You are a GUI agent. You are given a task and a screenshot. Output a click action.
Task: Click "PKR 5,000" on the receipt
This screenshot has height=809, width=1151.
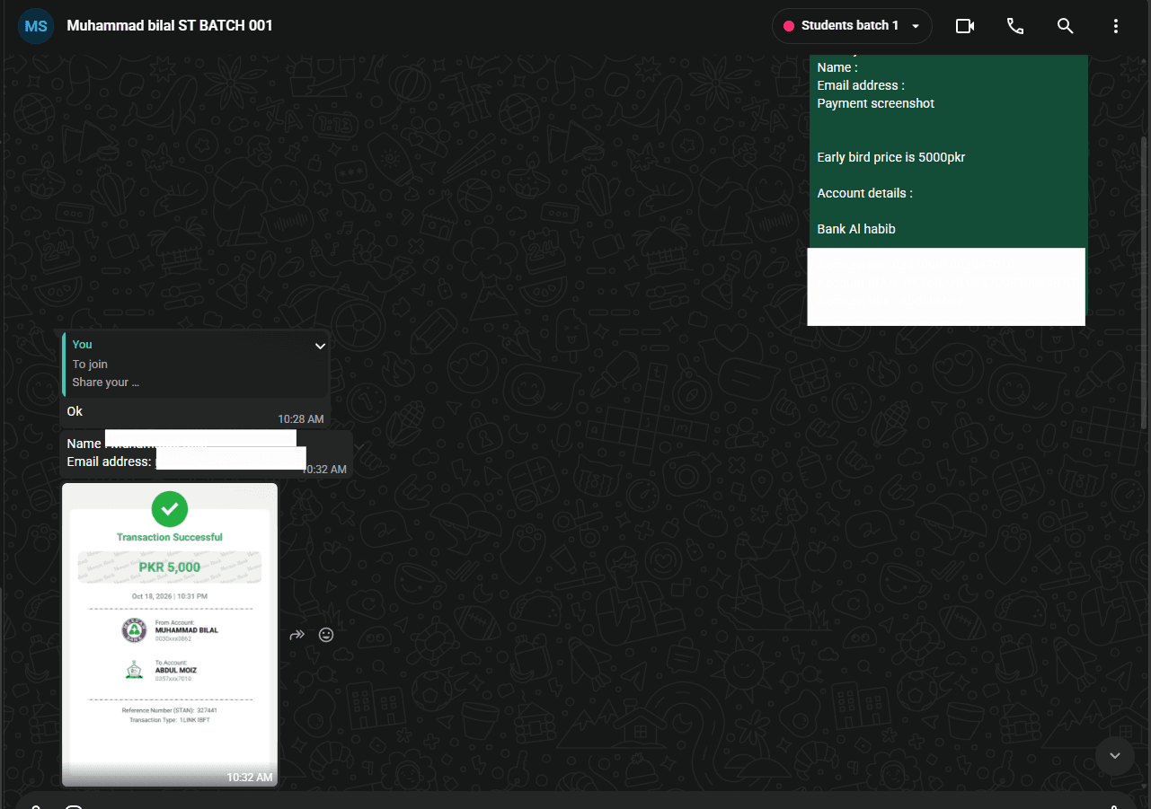pyautogui.click(x=170, y=567)
